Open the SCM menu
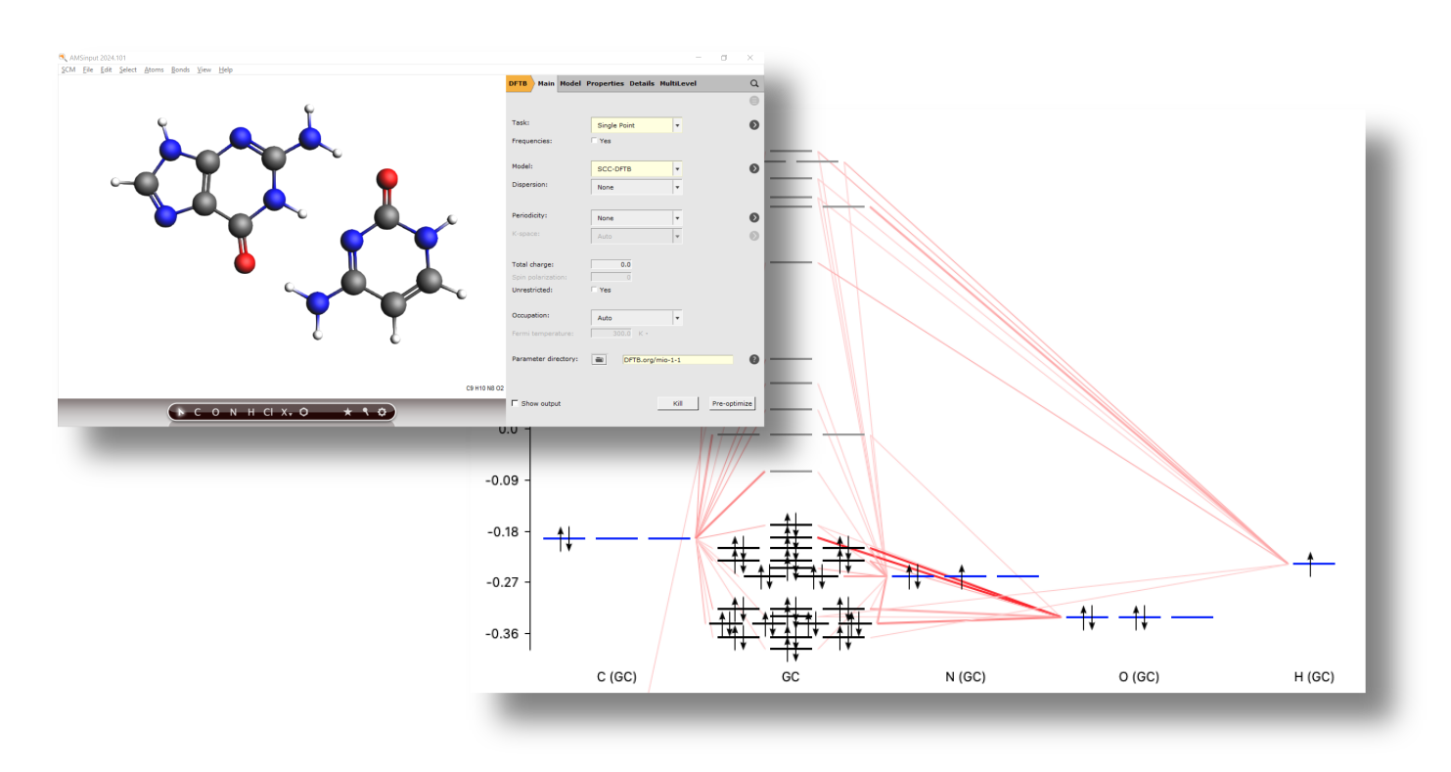Image resolution: width=1451 pixels, height=772 pixels. tap(68, 69)
